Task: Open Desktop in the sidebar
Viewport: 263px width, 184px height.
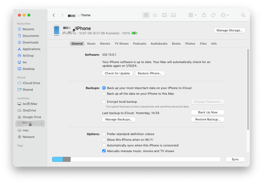Action: click(x=29, y=69)
